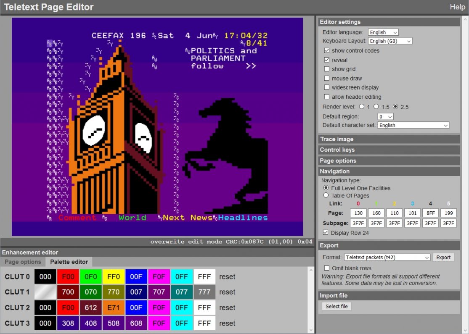
Task: Open the Help menu
Action: click(457, 7)
